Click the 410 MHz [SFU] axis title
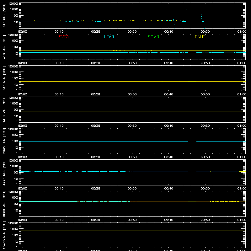251x251 pixels. 4,47
